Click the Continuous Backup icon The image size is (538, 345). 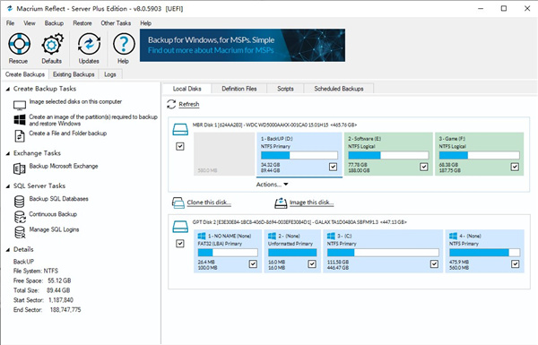click(x=20, y=217)
